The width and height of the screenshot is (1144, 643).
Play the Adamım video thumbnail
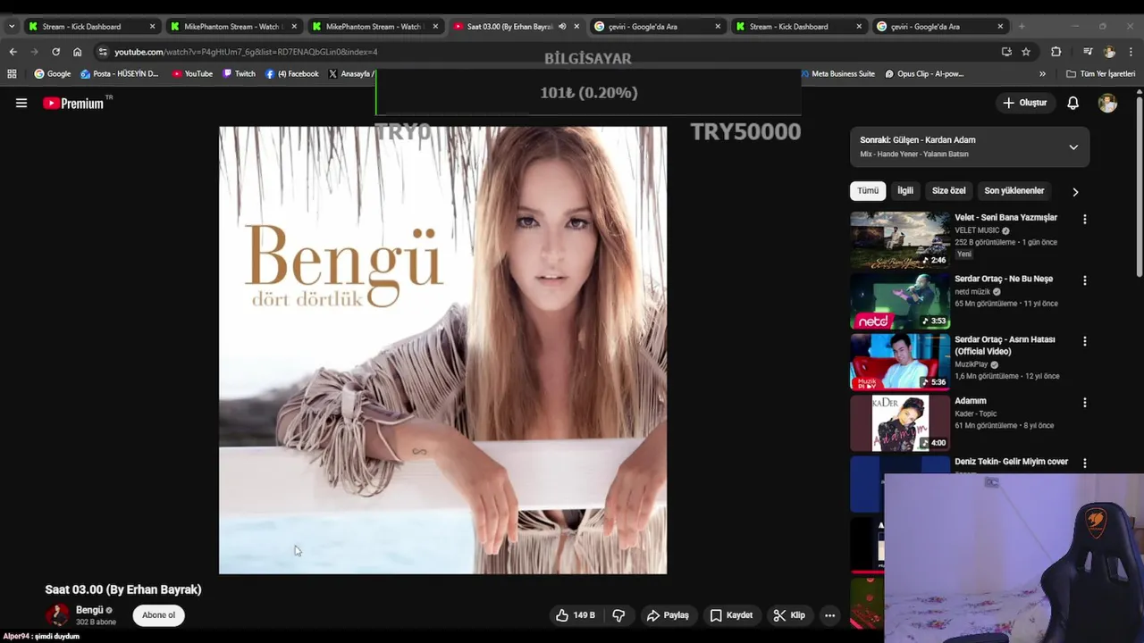[x=900, y=423]
